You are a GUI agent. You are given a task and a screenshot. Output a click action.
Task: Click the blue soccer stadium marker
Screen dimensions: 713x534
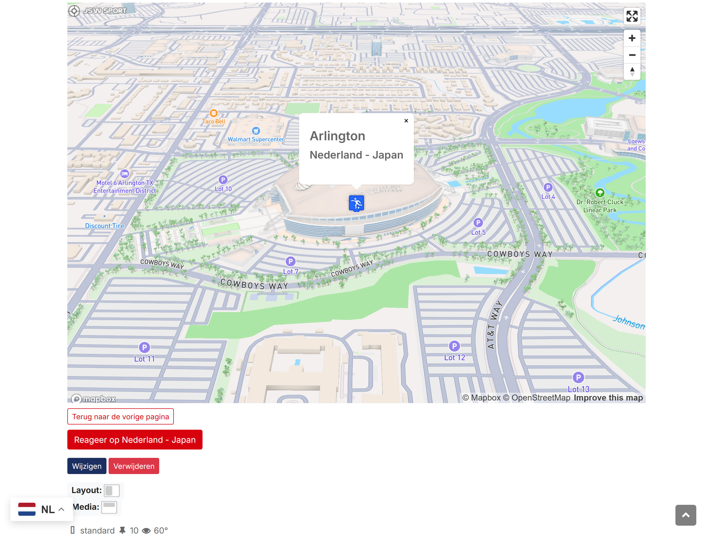pyautogui.click(x=356, y=203)
